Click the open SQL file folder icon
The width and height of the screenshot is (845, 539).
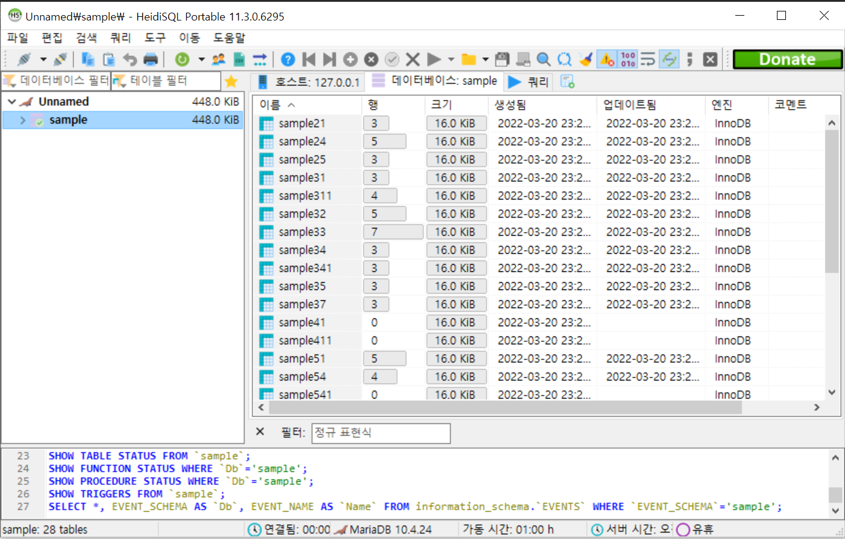(x=469, y=59)
